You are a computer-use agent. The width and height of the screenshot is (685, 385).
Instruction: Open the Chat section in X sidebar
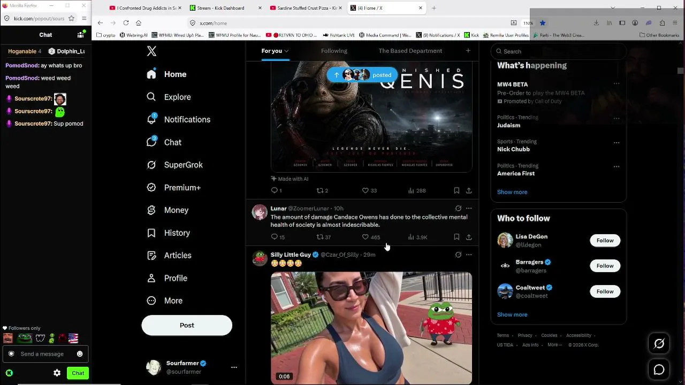click(x=164, y=142)
